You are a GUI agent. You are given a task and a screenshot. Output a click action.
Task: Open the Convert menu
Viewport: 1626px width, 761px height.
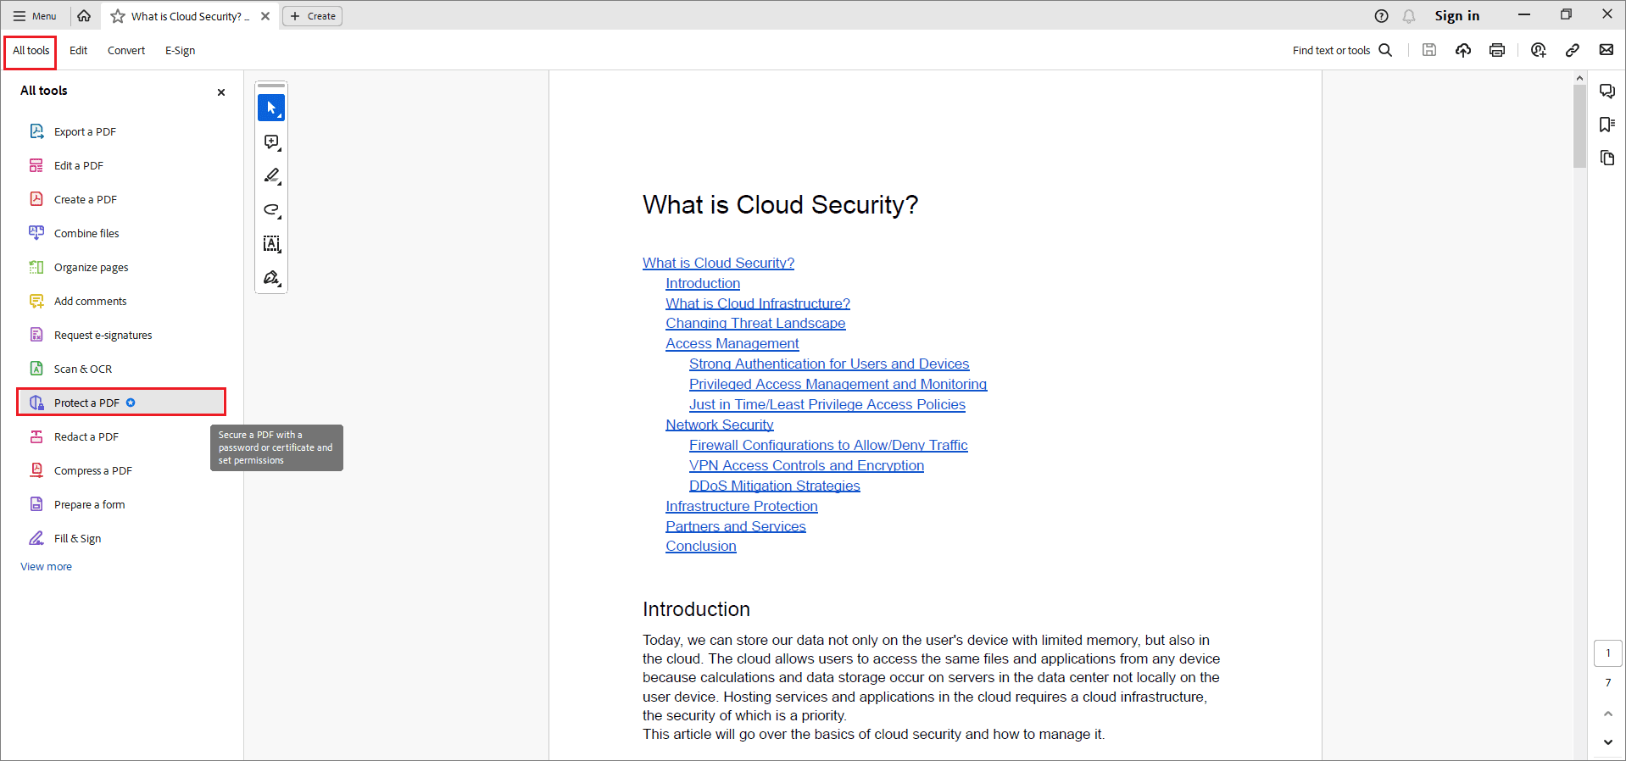pos(125,50)
